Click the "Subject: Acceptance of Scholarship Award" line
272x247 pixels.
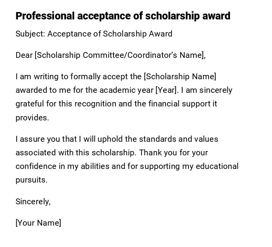(94, 34)
